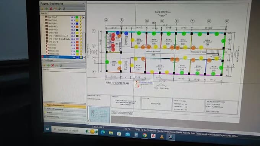Click the Click Next Point tooltip

144,82
